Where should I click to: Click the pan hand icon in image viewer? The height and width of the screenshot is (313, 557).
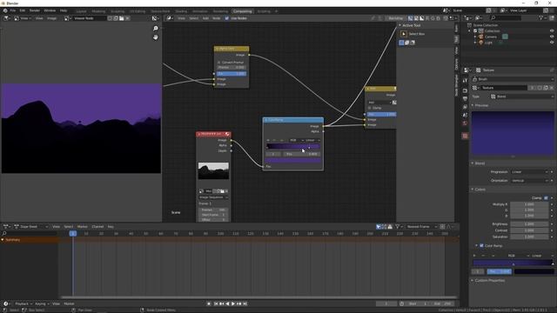(156, 37)
